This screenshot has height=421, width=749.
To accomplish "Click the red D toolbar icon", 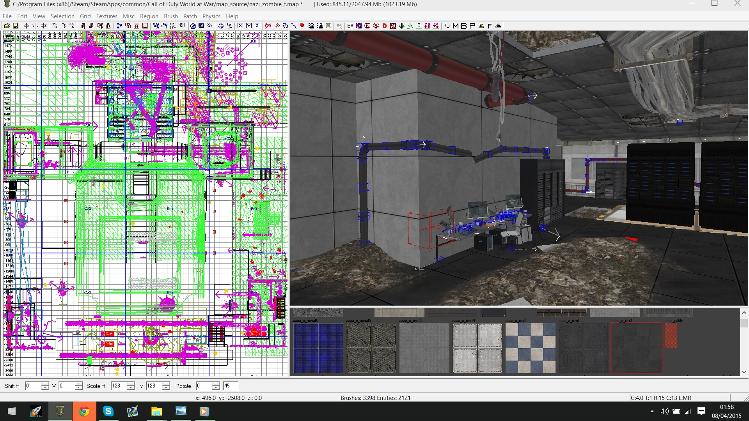I will click(385, 26).
